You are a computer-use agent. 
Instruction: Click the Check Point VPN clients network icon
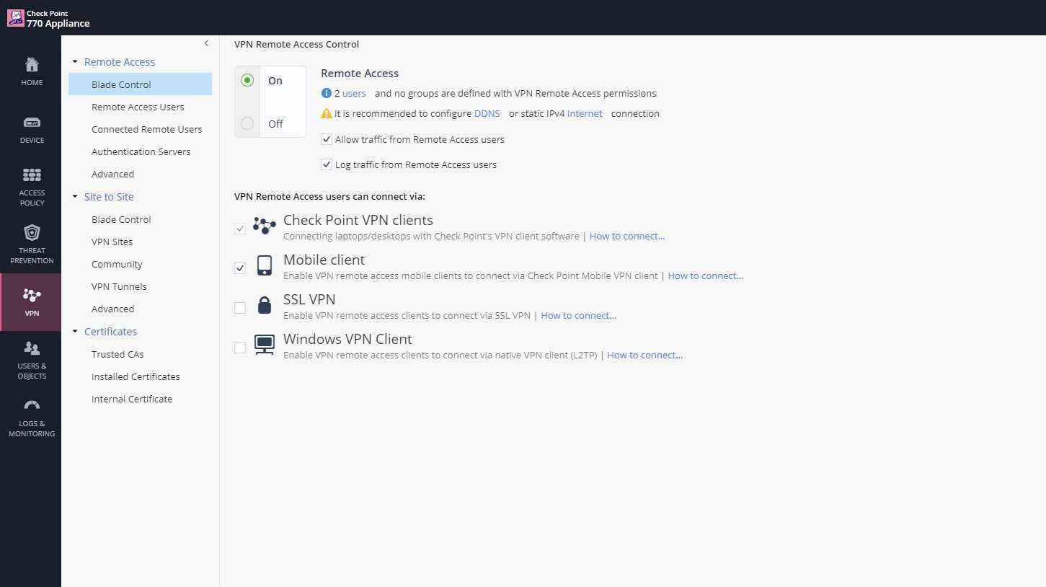265,226
